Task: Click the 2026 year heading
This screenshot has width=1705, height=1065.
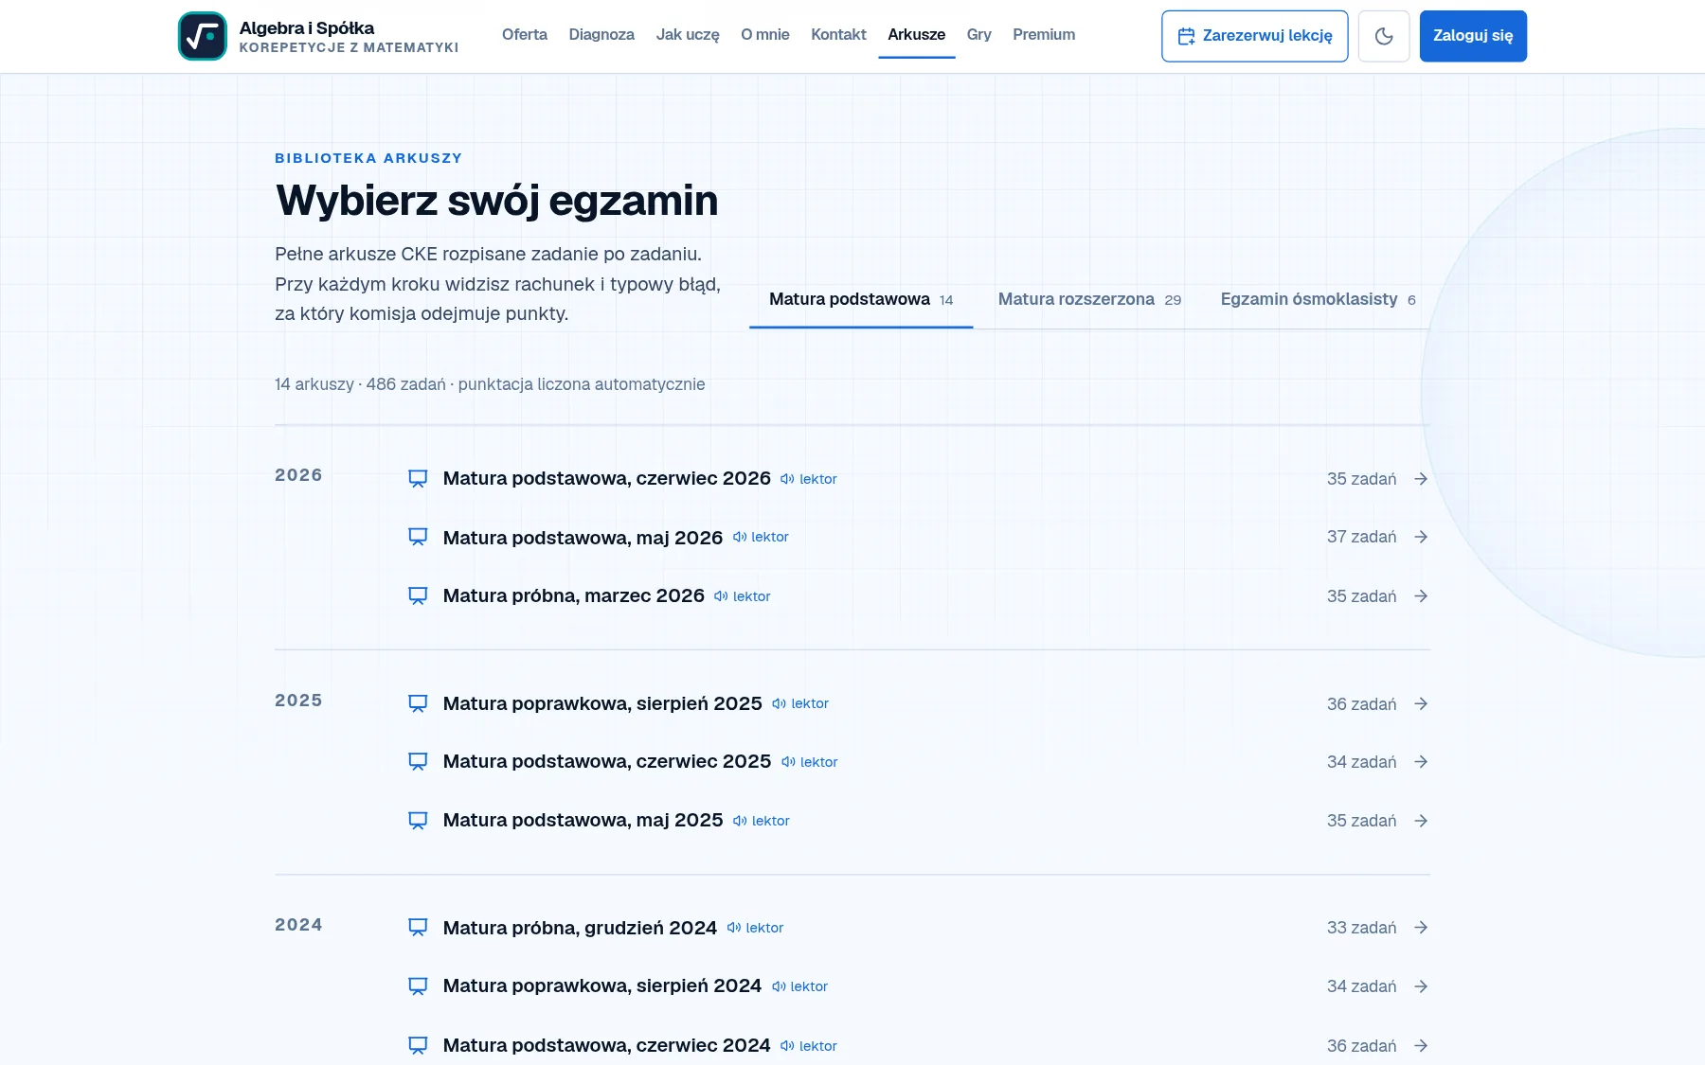Action: pyautogui.click(x=298, y=475)
